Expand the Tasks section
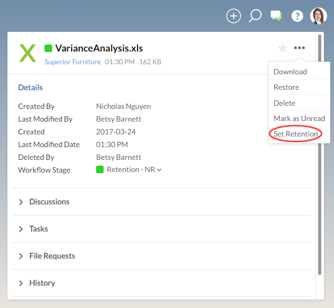Screen dimensions: 334x308 [39, 229]
